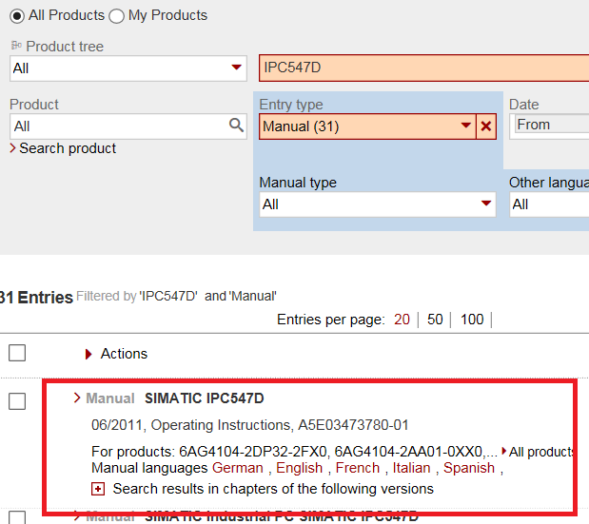Clear the Entry type filter with X
The width and height of the screenshot is (589, 524).
pos(487,126)
